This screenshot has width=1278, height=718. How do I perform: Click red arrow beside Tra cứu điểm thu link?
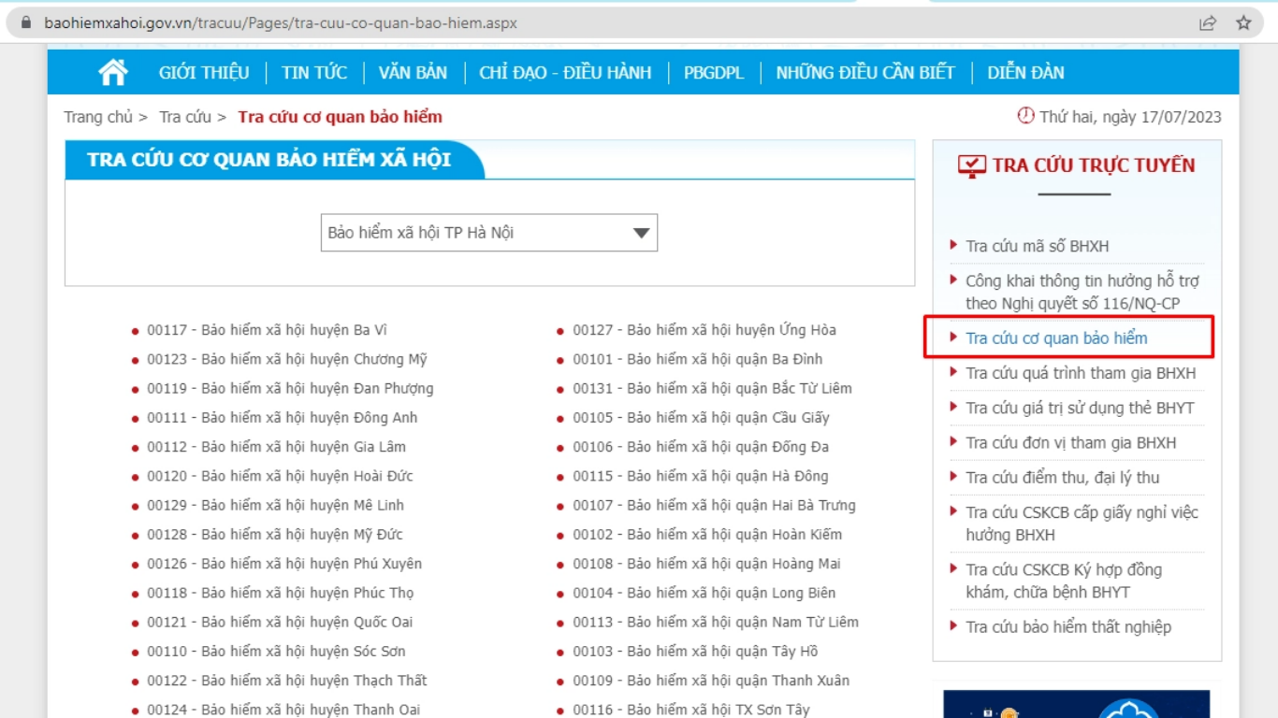click(953, 477)
